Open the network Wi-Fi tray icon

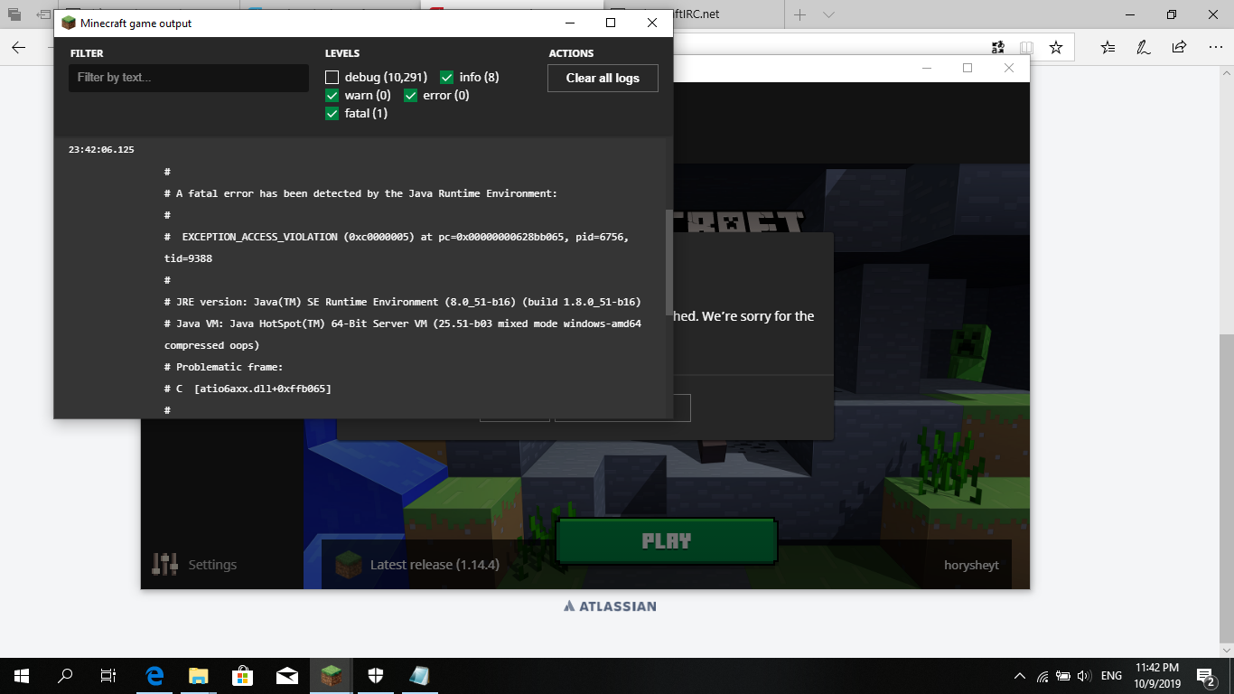pos(1042,676)
